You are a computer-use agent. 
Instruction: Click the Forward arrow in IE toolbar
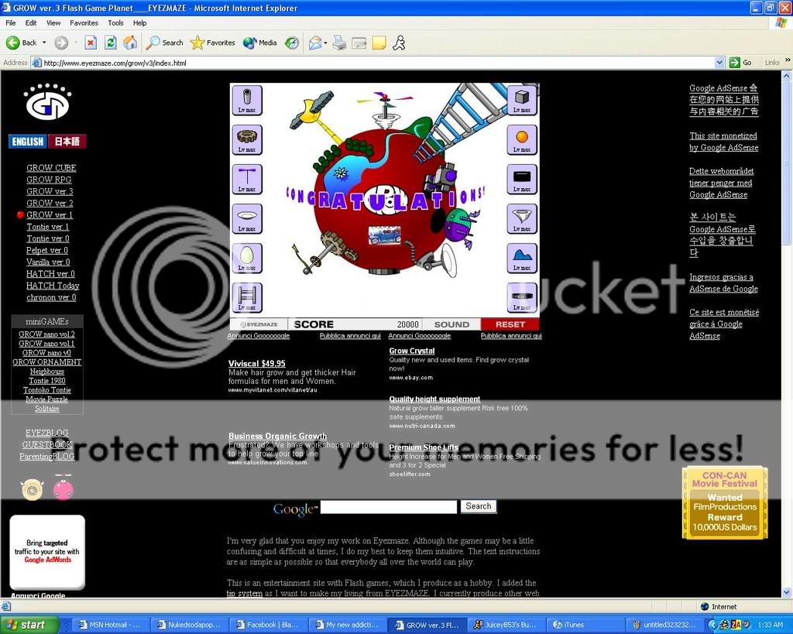tap(61, 43)
